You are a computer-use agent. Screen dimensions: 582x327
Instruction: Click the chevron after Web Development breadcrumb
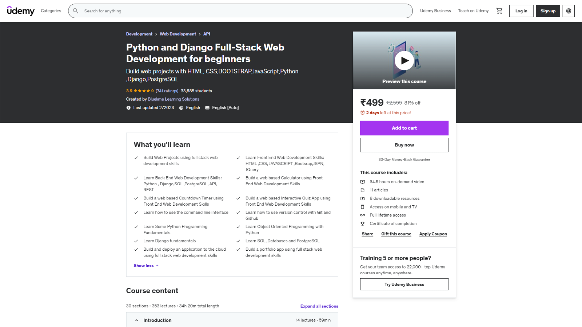(x=200, y=34)
